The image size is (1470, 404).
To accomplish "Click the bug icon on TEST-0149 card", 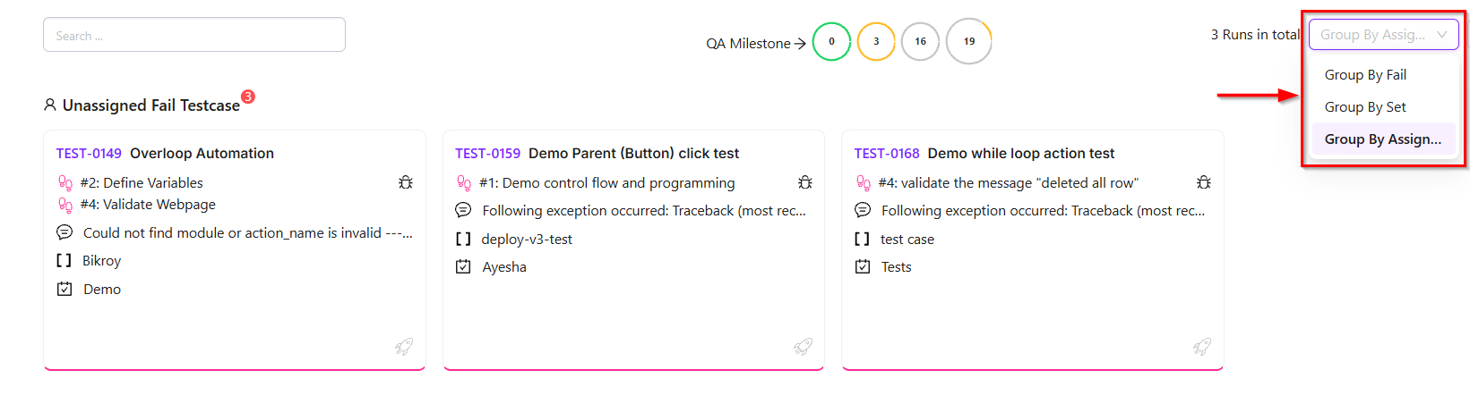I will tap(406, 182).
